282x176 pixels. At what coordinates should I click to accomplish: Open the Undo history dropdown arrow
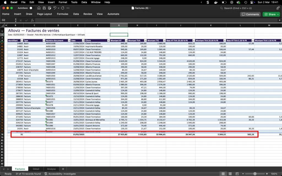click(58, 8)
